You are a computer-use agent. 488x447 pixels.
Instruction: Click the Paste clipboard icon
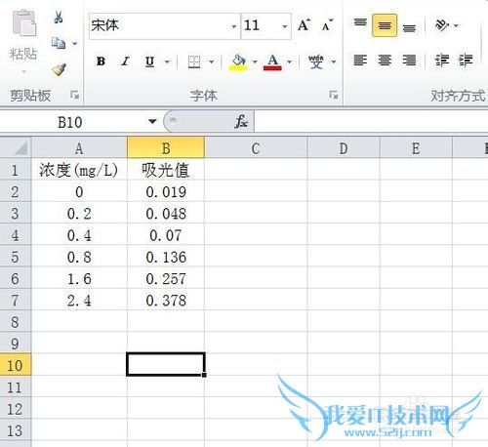click(24, 22)
